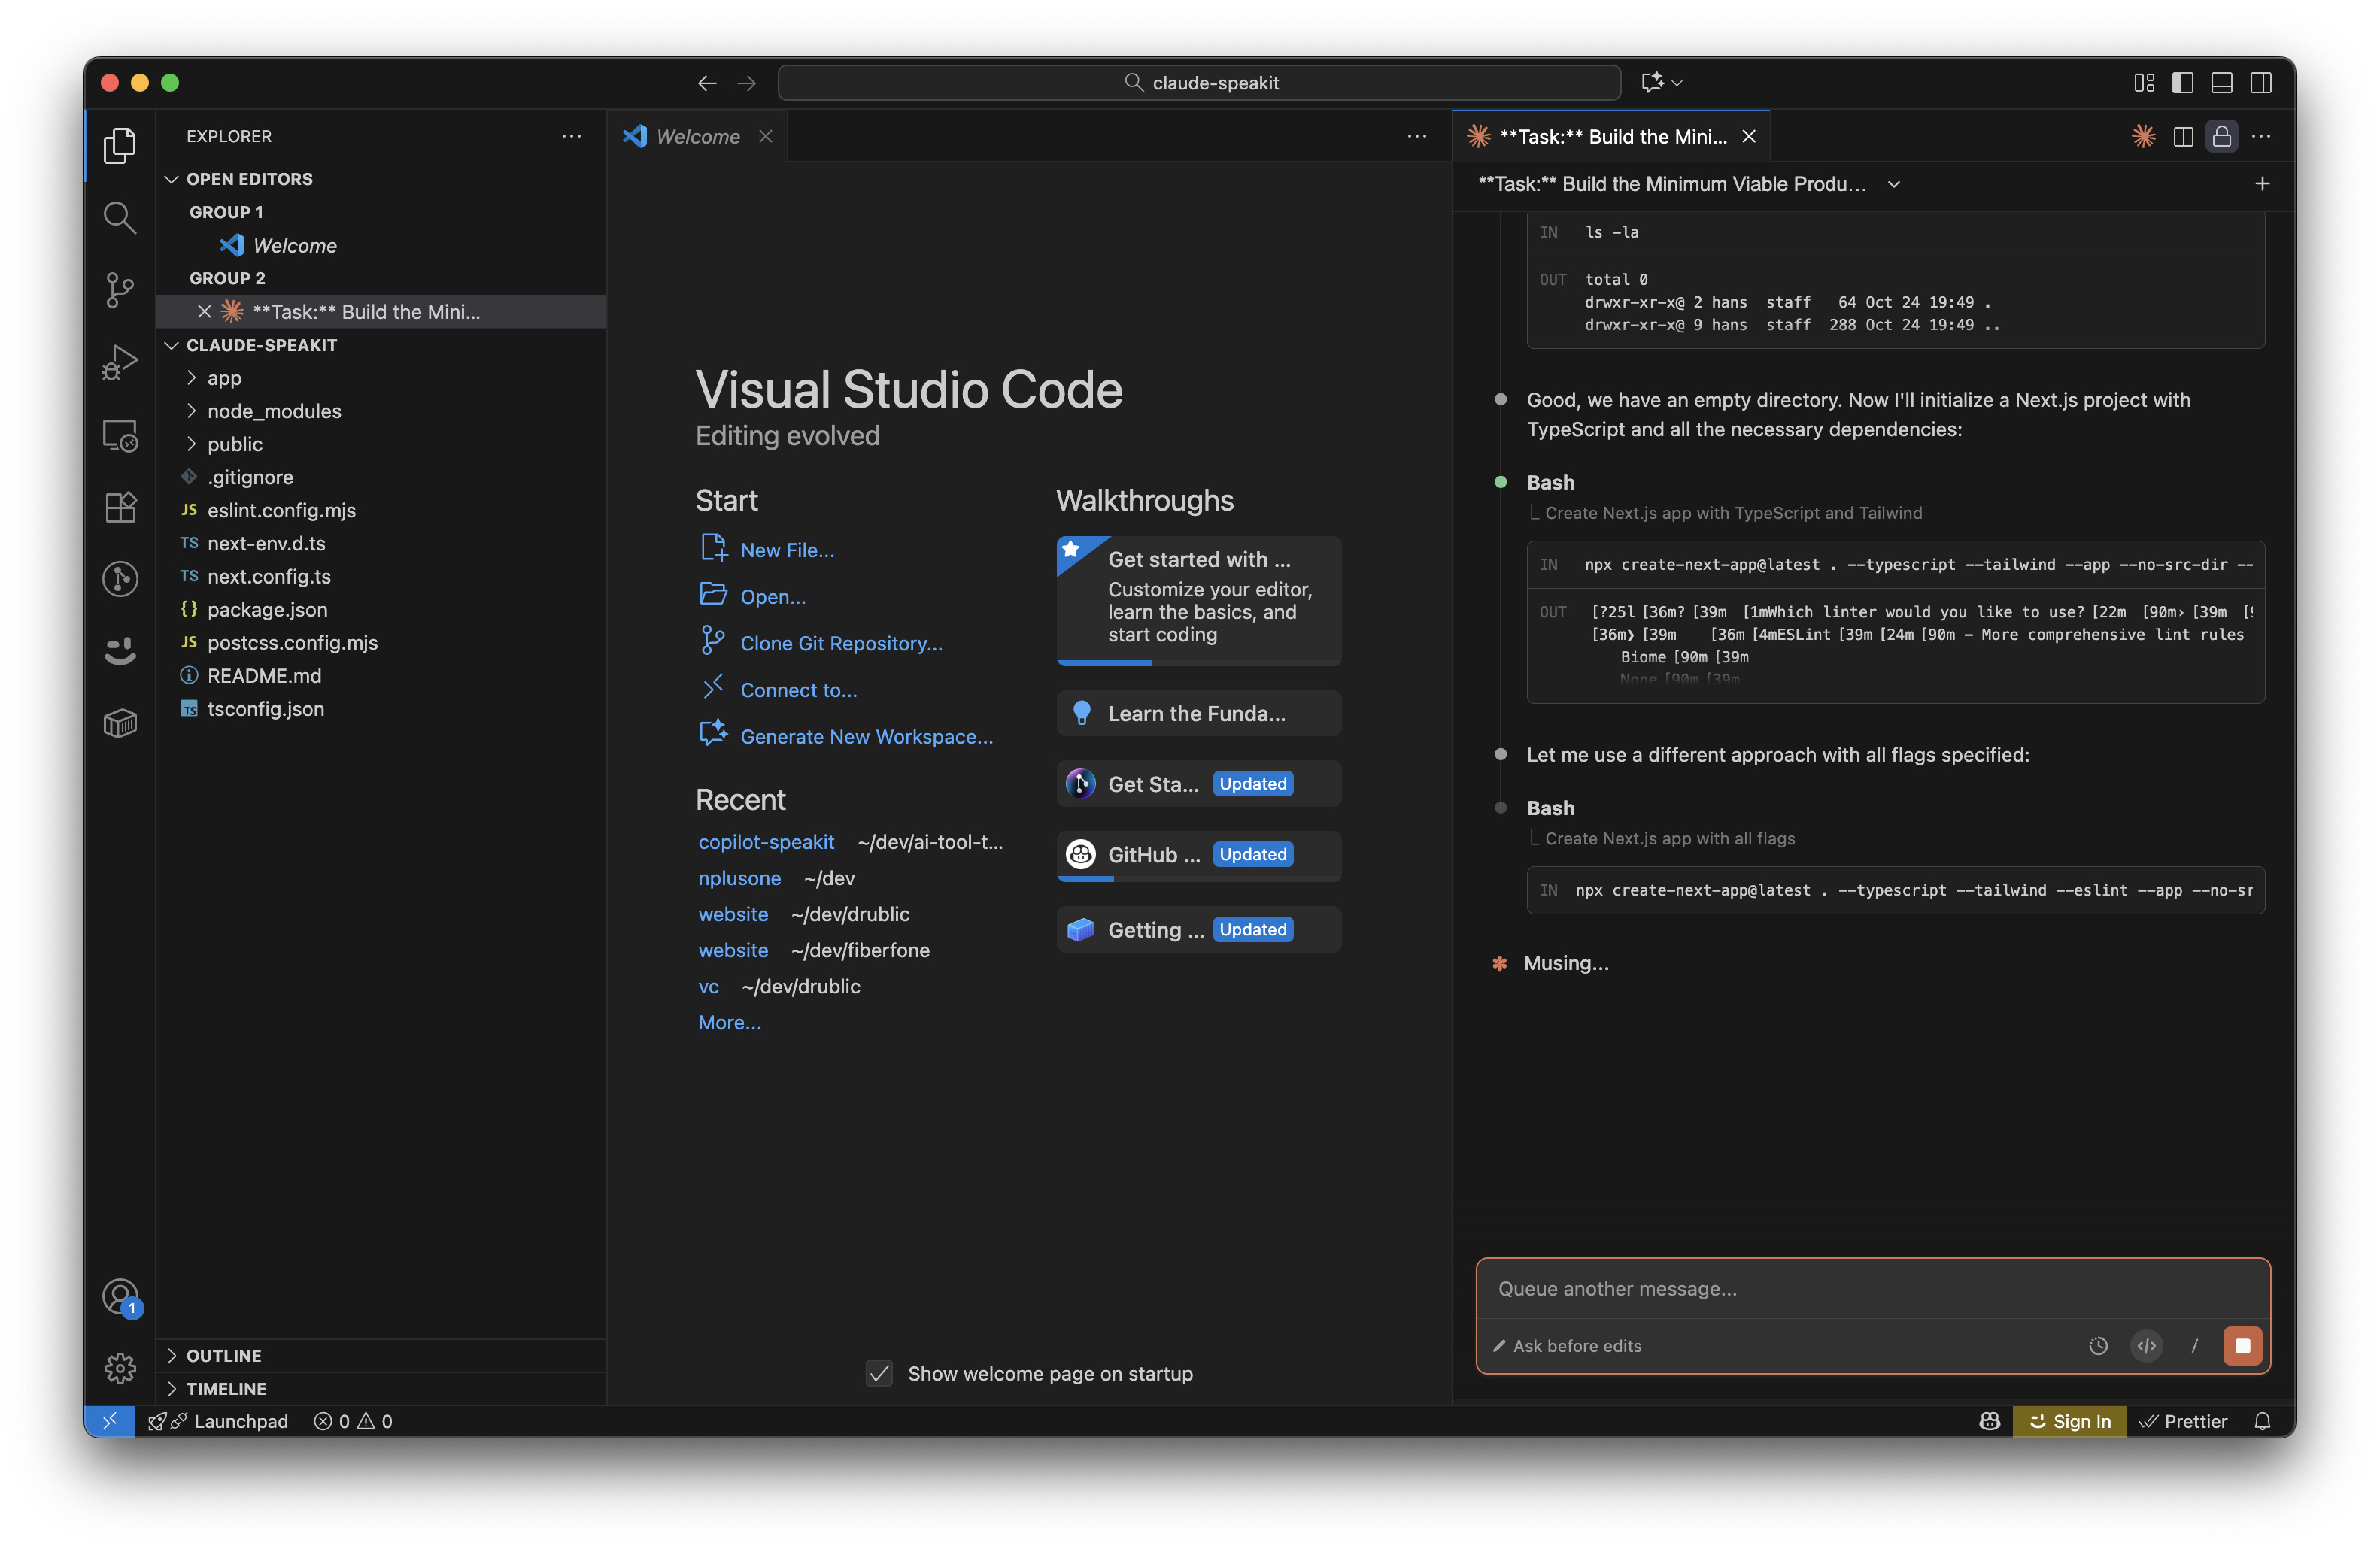Toggle the lock editor group icon

(x=2222, y=136)
